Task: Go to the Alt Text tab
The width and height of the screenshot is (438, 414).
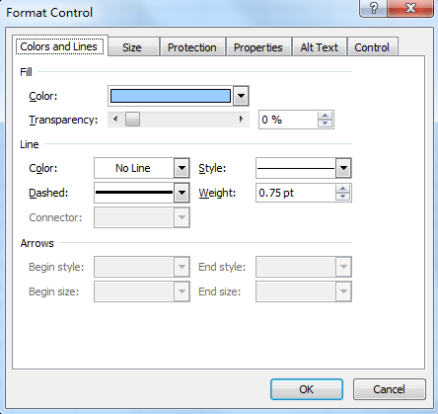Action: click(x=320, y=47)
